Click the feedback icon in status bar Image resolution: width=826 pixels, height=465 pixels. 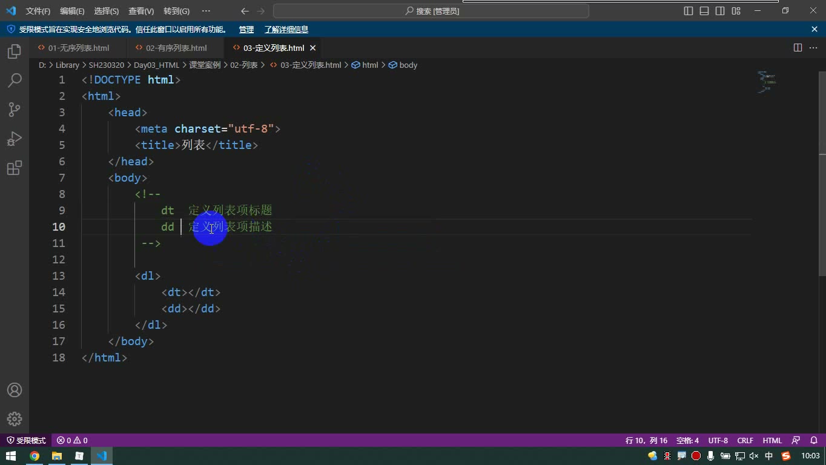796,440
